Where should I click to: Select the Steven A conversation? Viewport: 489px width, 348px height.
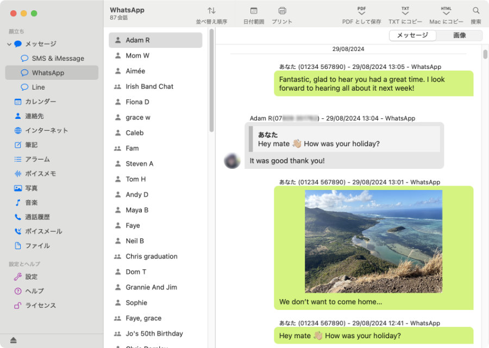[x=155, y=163]
